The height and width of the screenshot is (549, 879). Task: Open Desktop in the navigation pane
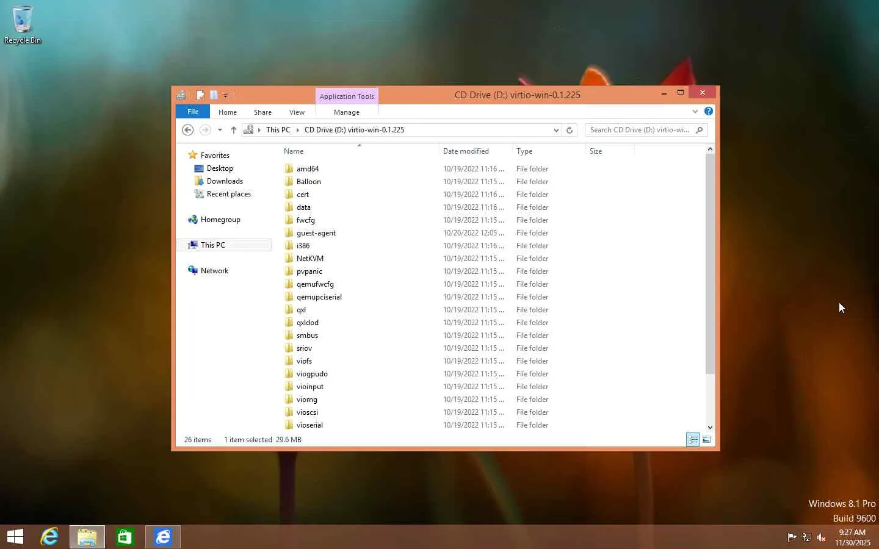(x=220, y=168)
